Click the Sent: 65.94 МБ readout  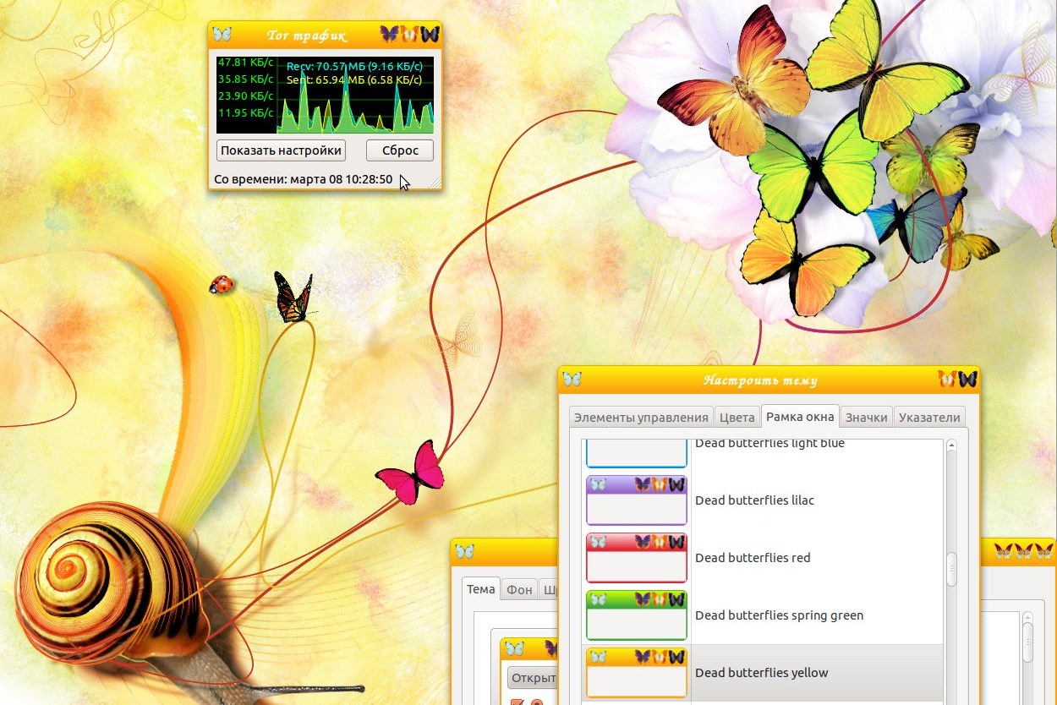353,80
